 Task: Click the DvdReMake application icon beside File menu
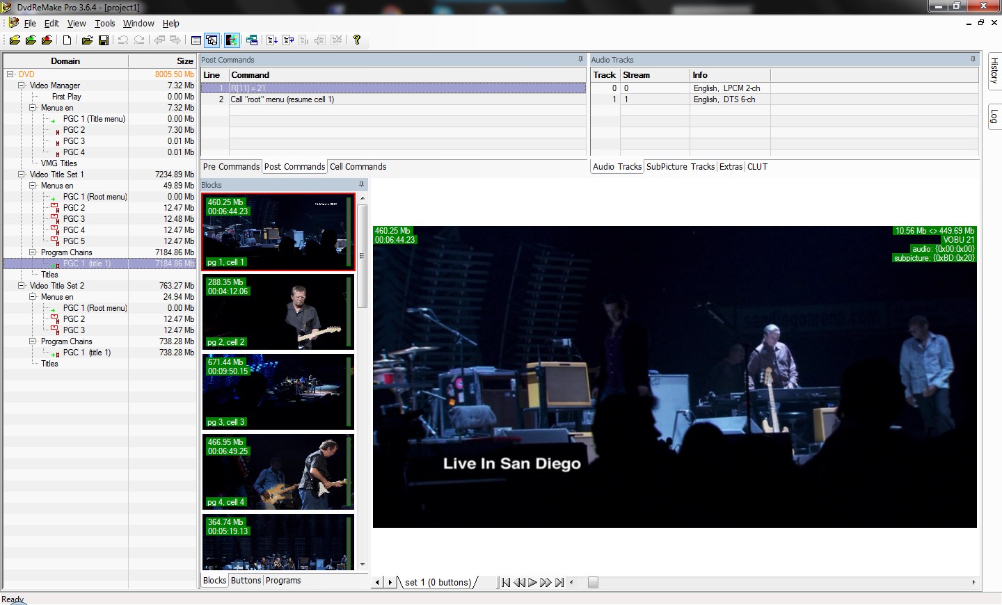point(13,23)
